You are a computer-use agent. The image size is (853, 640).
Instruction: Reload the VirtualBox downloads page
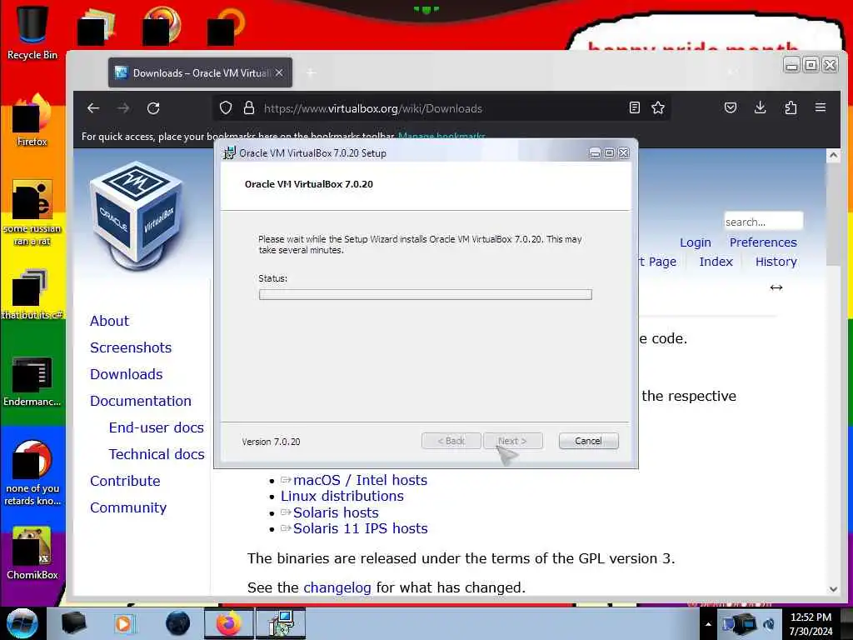(153, 108)
